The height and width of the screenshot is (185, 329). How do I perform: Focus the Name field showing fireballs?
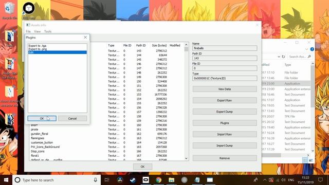point(225,48)
